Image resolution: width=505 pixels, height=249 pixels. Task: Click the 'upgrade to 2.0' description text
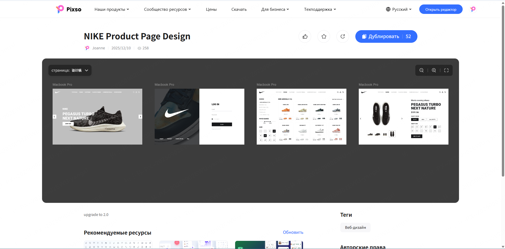point(96,215)
